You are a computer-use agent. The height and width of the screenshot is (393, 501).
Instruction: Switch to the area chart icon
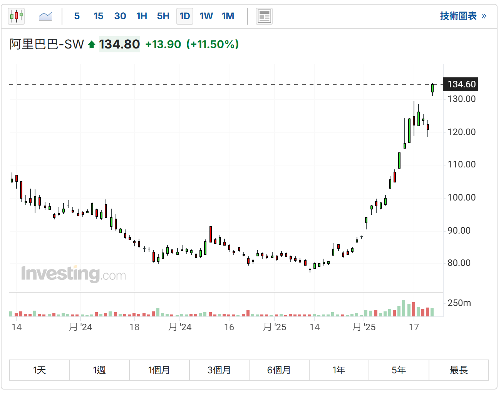coord(45,16)
